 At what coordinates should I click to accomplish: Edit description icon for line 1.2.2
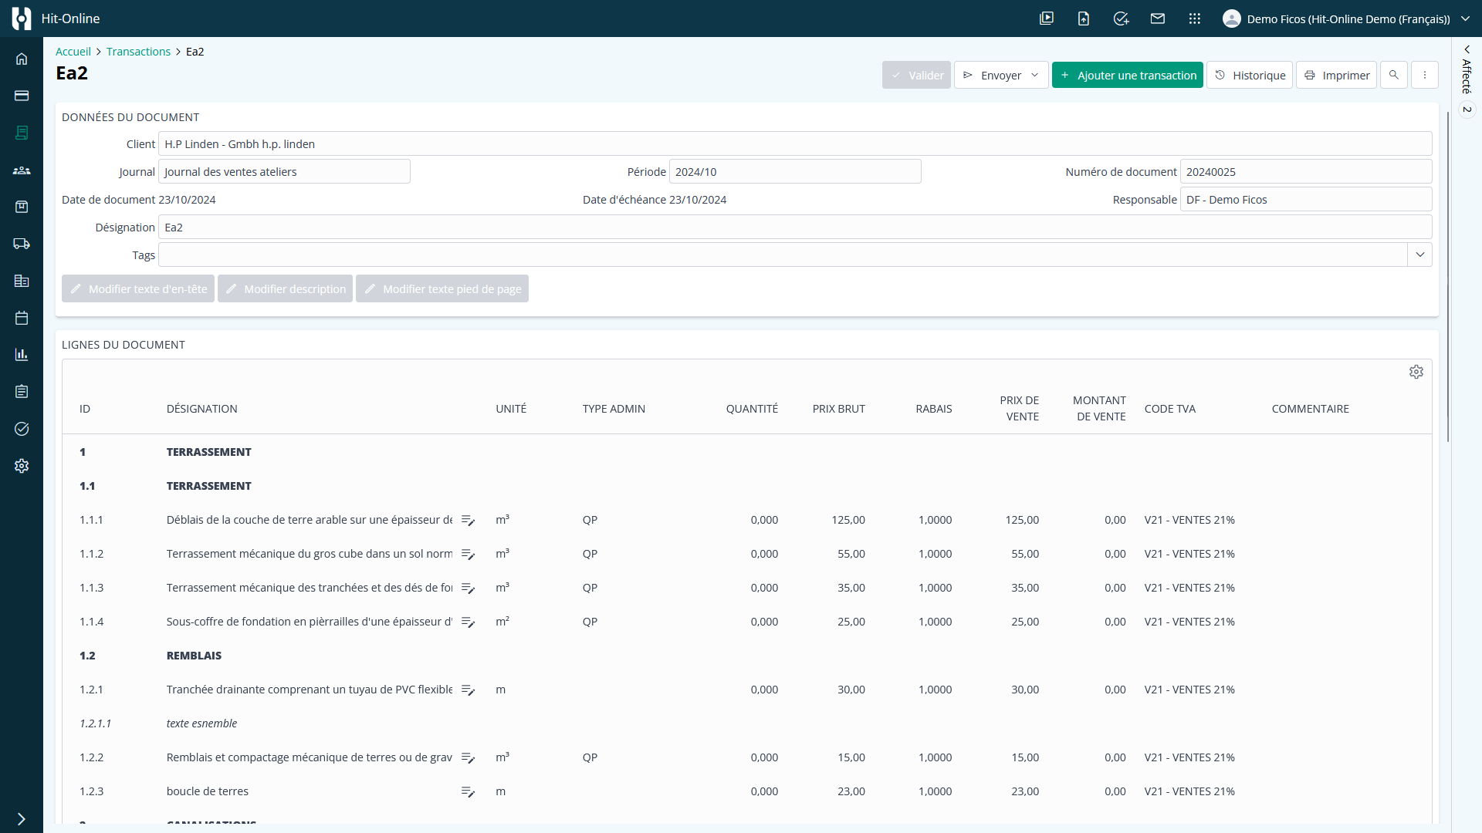468,757
